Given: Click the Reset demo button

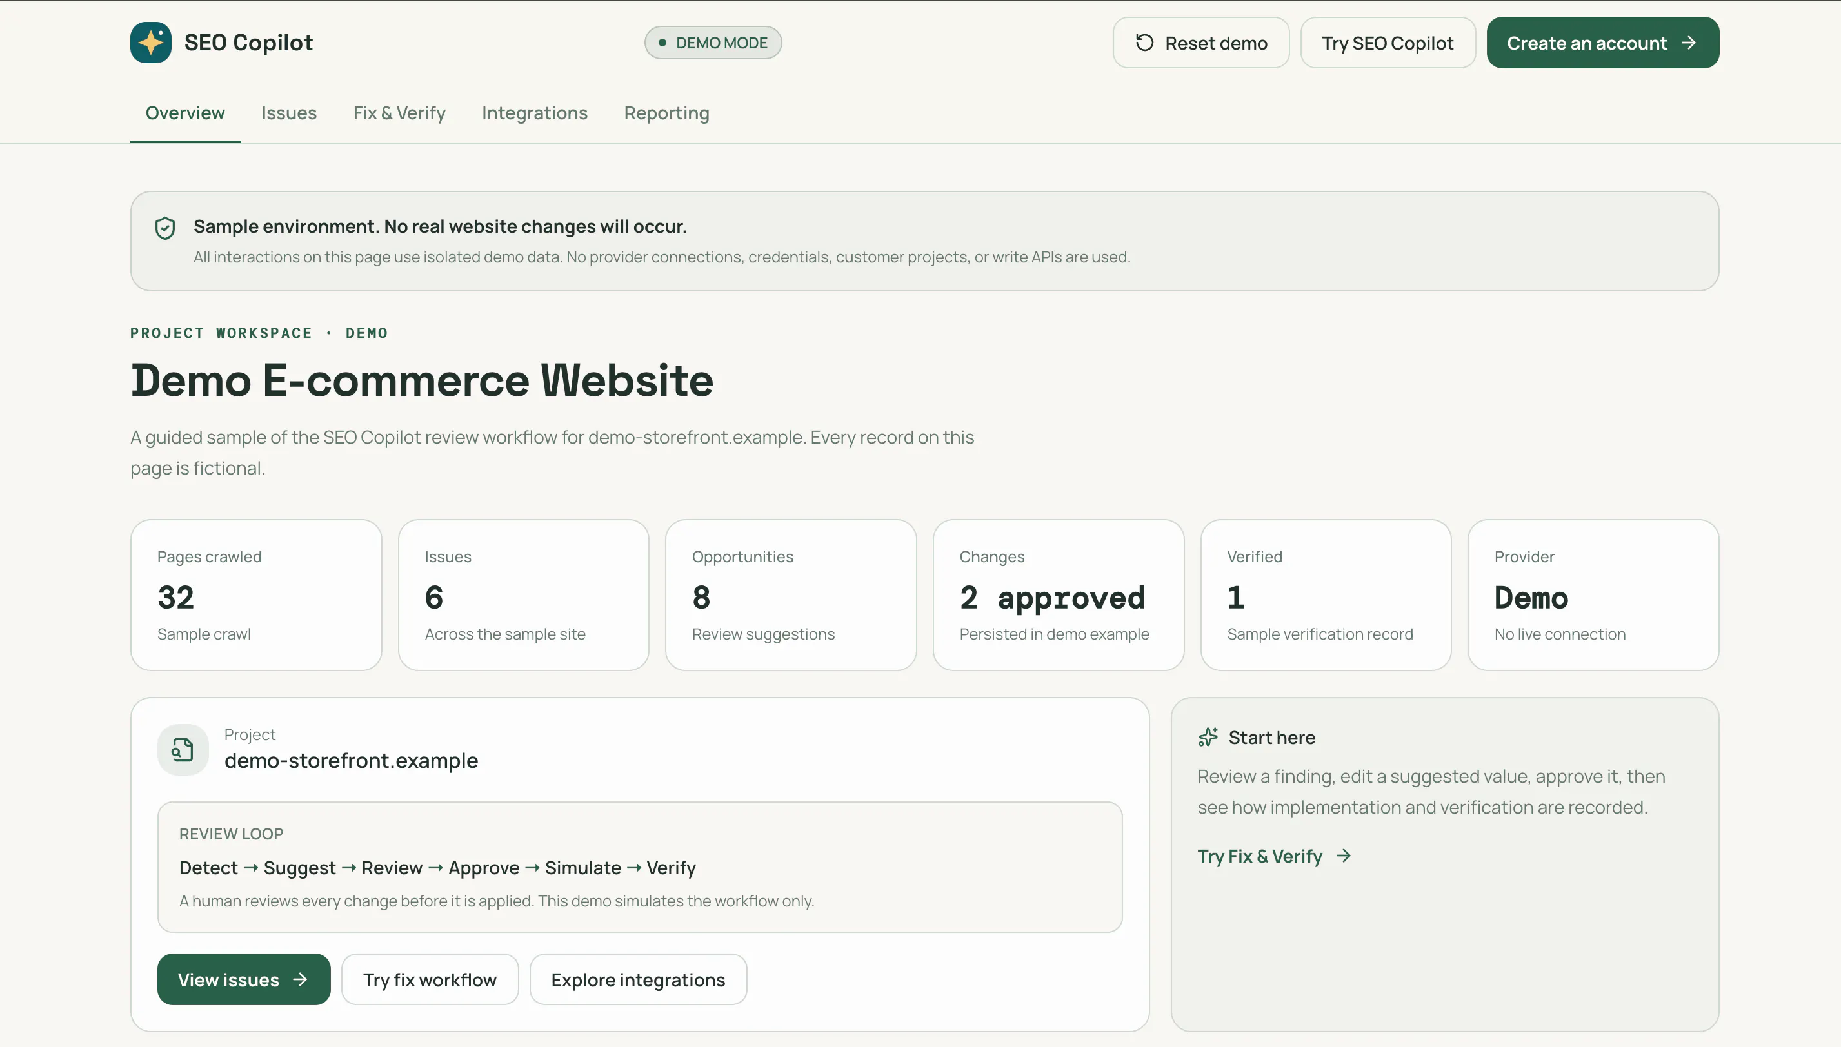Looking at the screenshot, I should pos(1200,43).
